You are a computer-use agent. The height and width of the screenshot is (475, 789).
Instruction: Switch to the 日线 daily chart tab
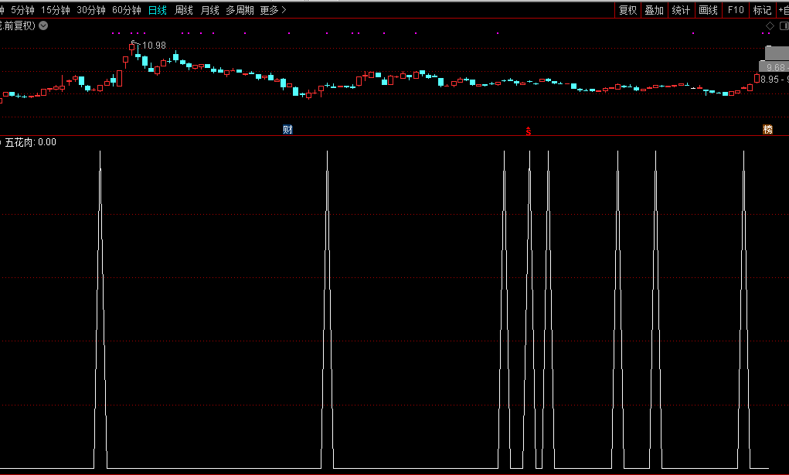(157, 10)
